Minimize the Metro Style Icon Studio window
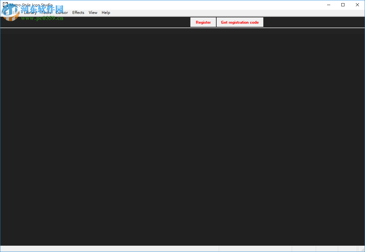Image resolution: width=365 pixels, height=252 pixels. 329,5
